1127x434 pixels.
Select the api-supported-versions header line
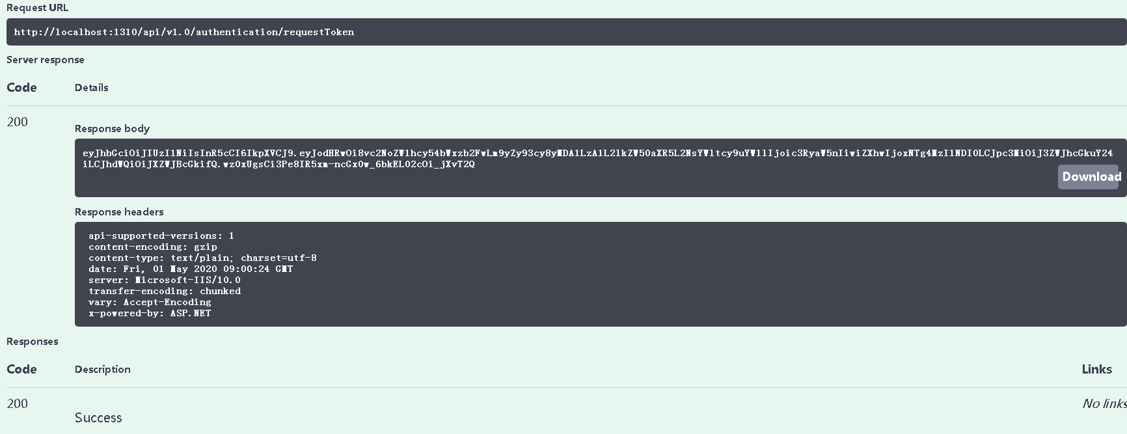[x=161, y=235]
